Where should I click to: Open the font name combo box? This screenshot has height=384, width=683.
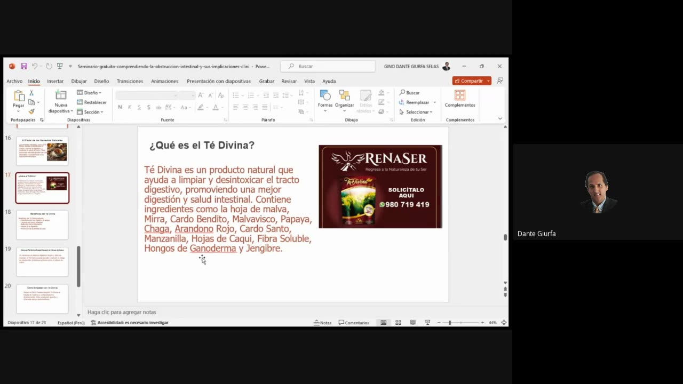(147, 95)
